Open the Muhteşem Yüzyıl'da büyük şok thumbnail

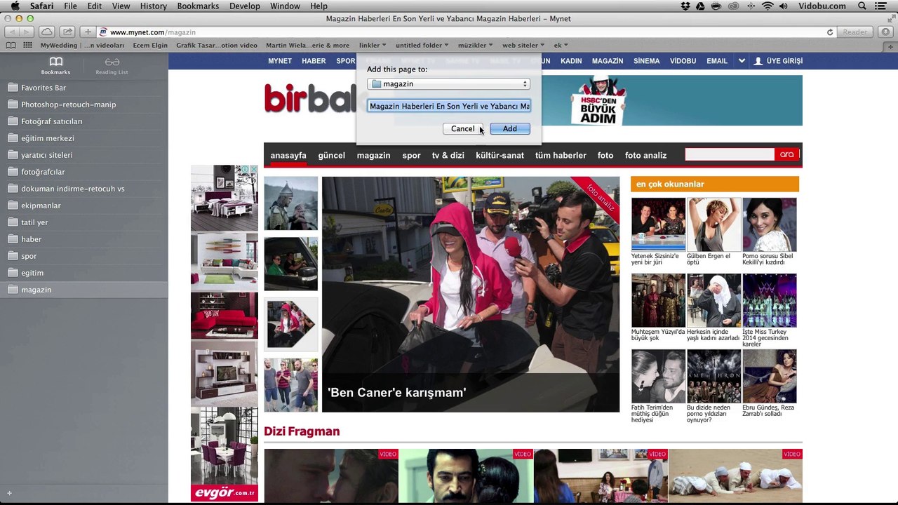tap(658, 300)
